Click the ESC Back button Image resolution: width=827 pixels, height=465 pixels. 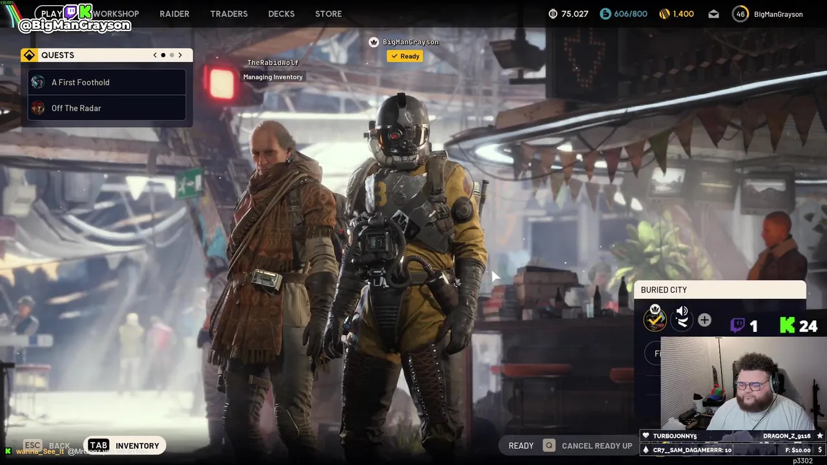[x=47, y=446]
